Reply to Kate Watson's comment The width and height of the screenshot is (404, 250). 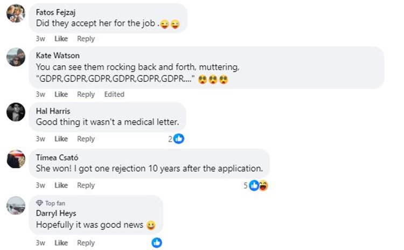point(86,94)
